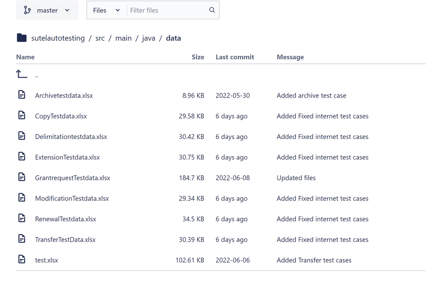Open the '..' parent folder link
The width and height of the screenshot is (426, 281).
point(36,76)
